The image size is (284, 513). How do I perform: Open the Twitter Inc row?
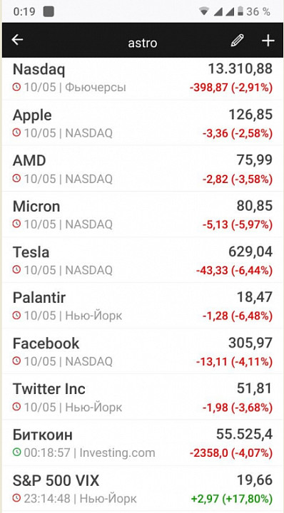(142, 397)
